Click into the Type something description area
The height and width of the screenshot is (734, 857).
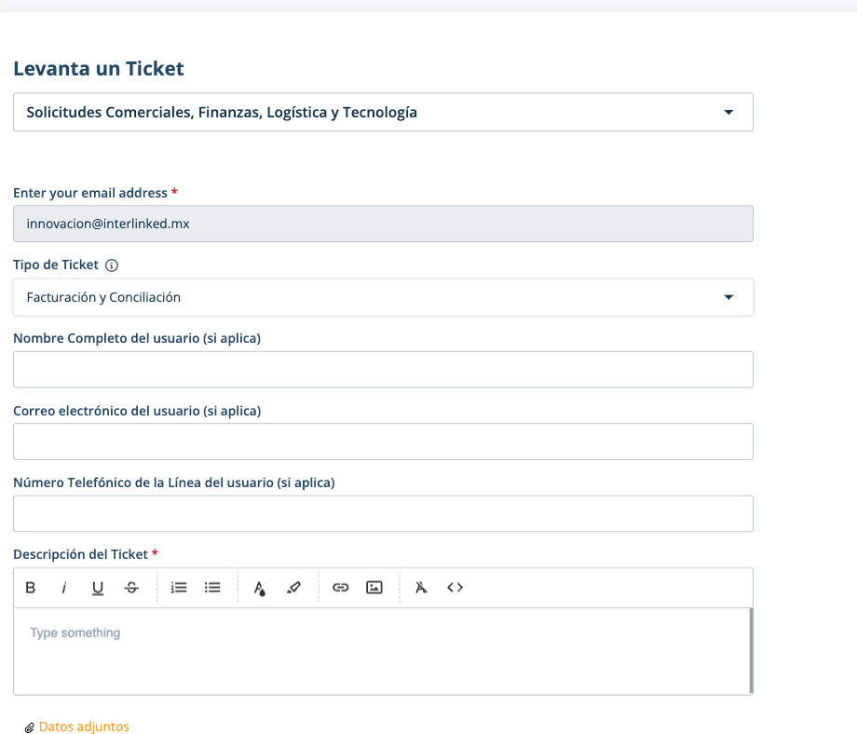pos(381,651)
